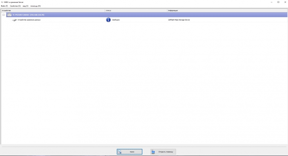Open the Свойства (O) menu
288x156 pixels.
(15, 6)
